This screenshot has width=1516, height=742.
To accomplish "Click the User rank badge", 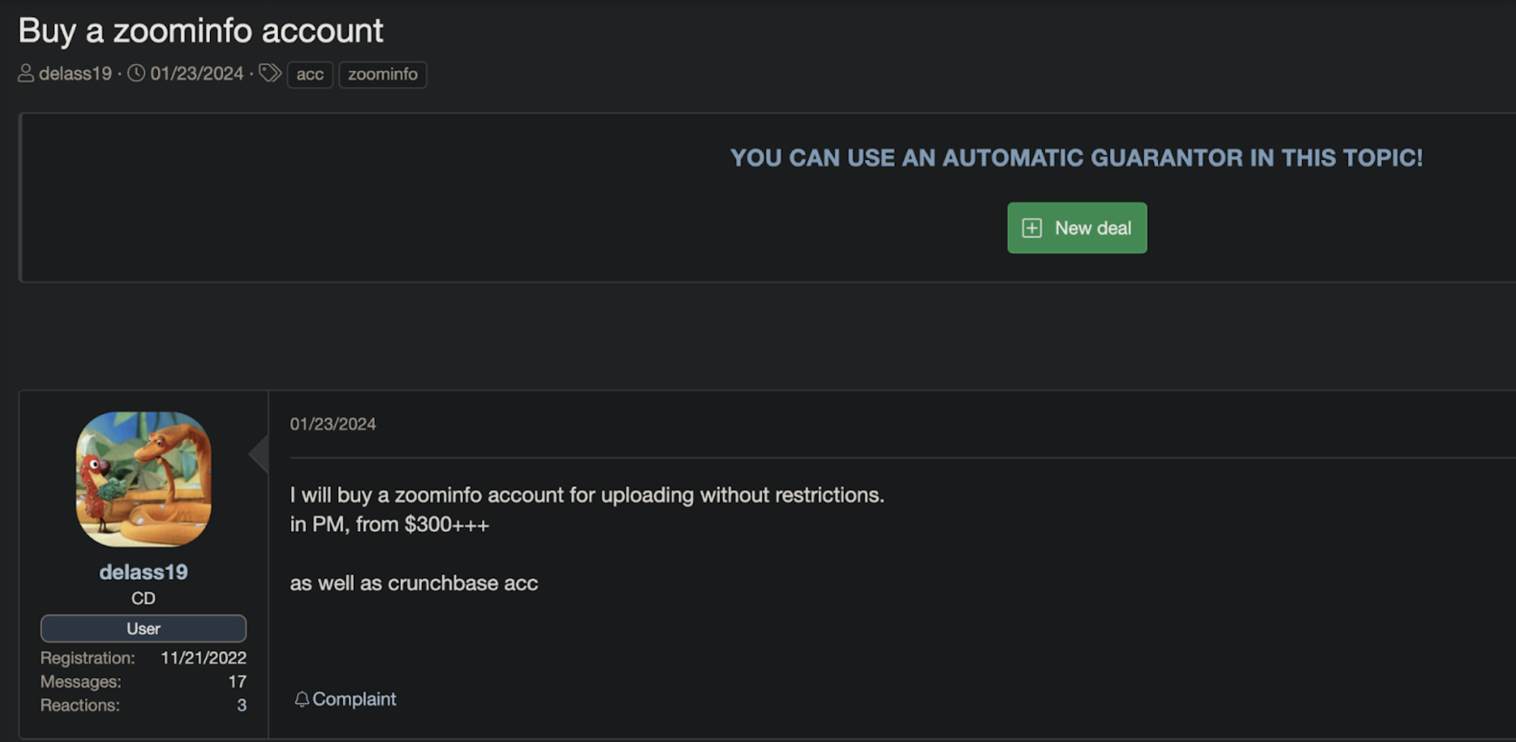I will 143,628.
